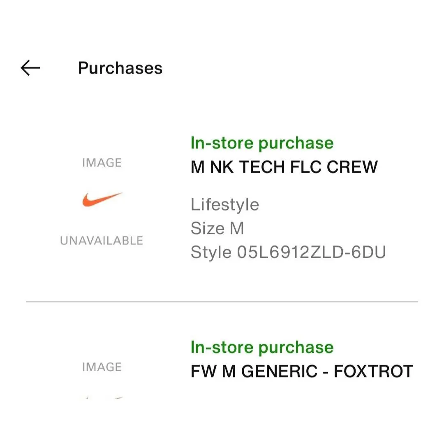Click the divider line between purchases
The width and height of the screenshot is (444, 444).
222,302
